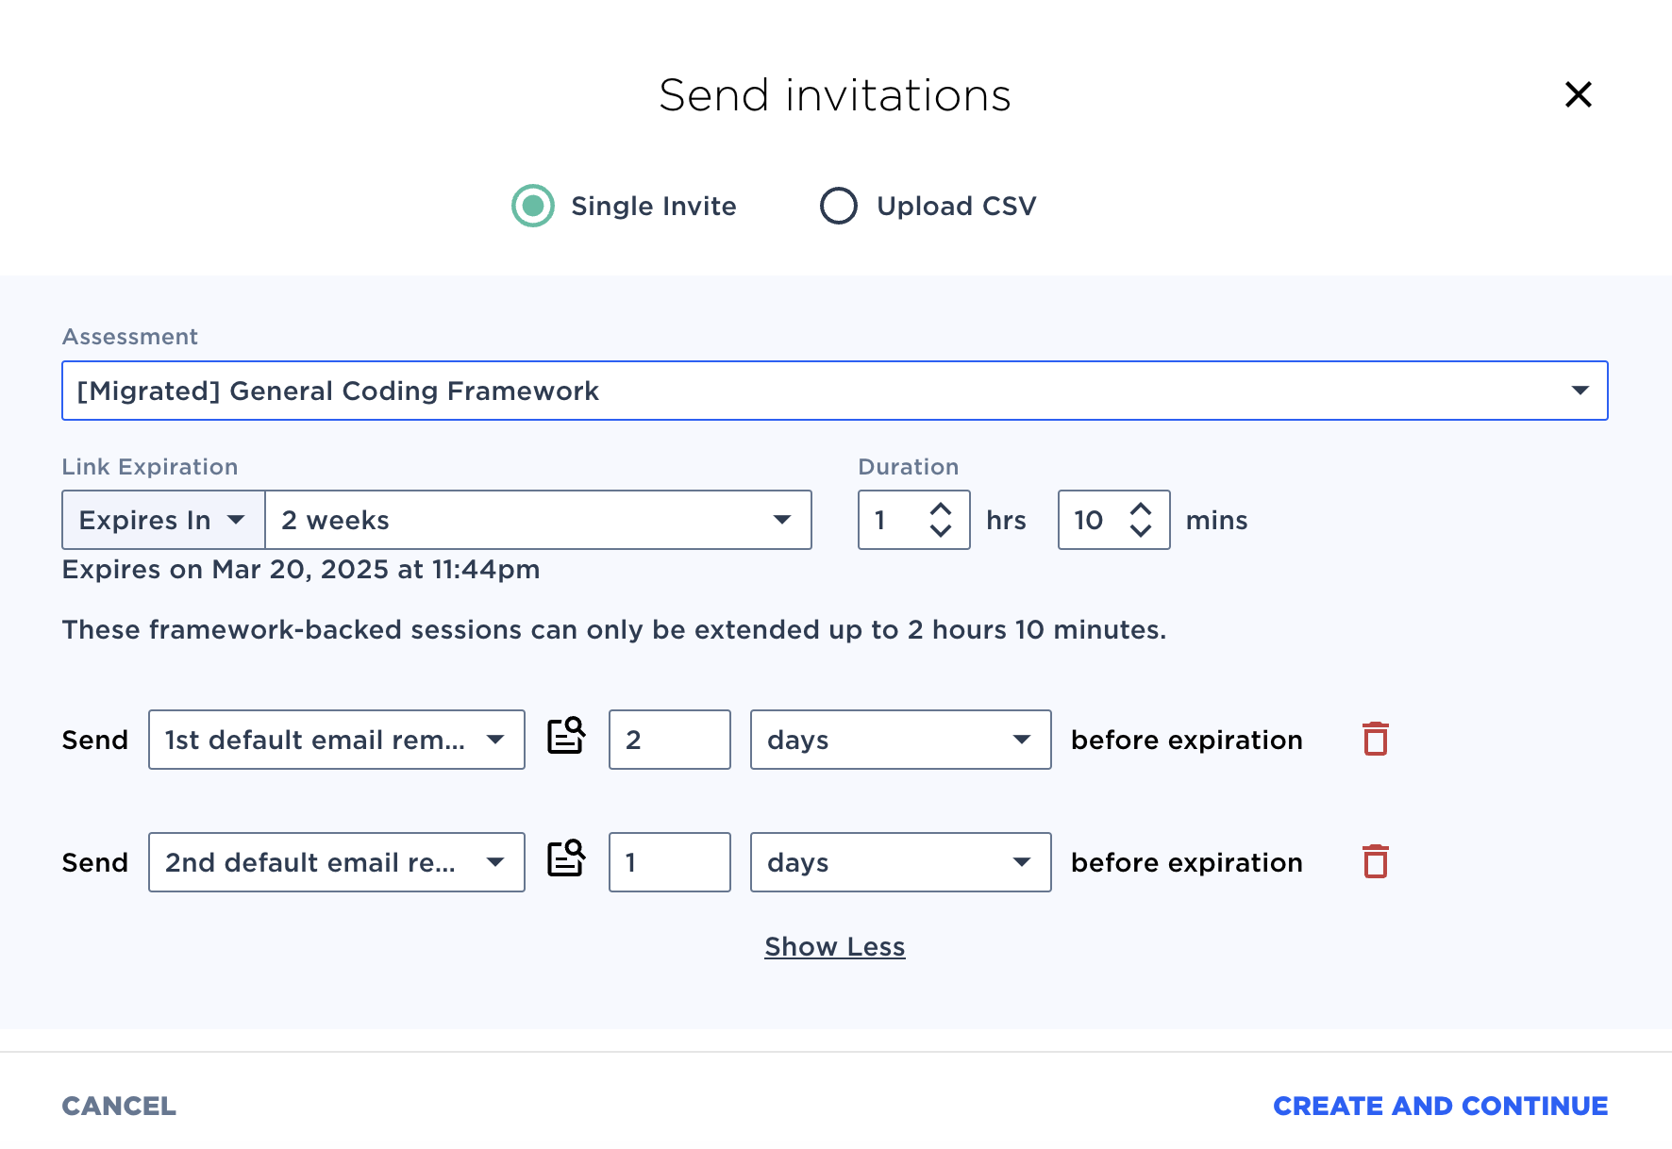Increase duration hours with up arrow
Viewport: 1672px width, 1149px height.
(941, 509)
